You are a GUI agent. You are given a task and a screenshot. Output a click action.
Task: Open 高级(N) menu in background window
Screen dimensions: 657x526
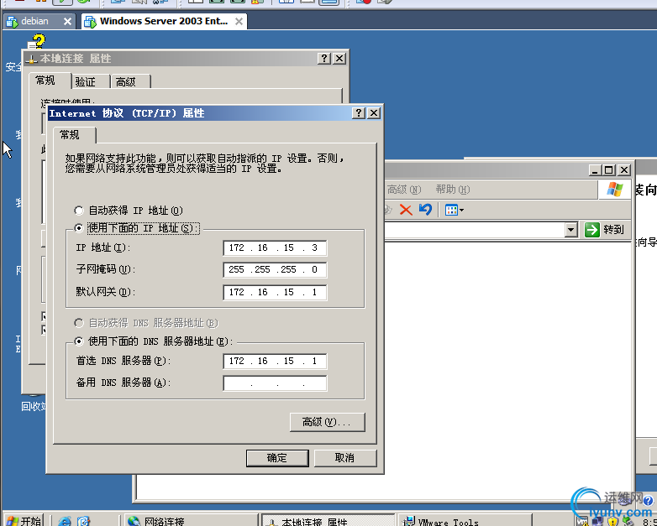[403, 190]
